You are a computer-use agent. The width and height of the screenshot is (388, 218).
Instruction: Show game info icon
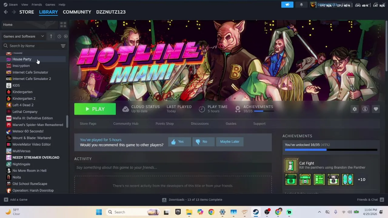point(365,109)
